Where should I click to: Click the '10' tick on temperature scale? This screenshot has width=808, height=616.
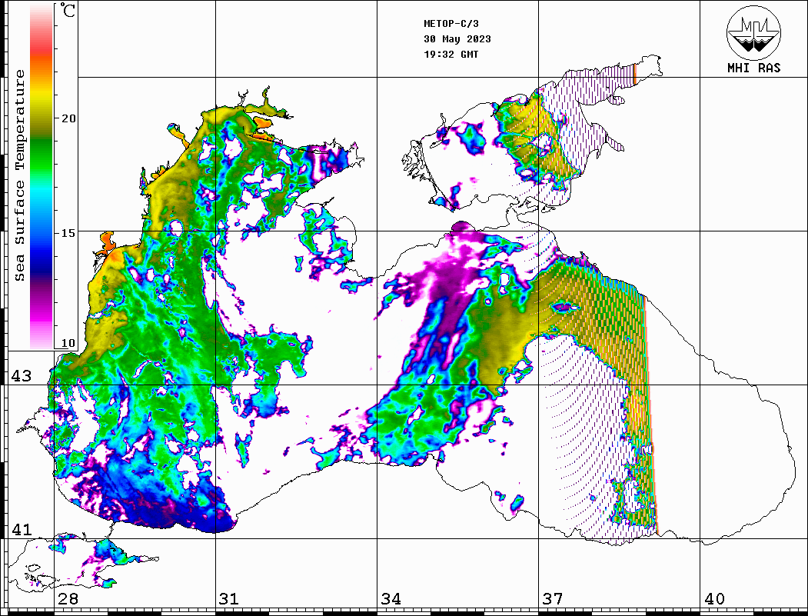tap(68, 343)
